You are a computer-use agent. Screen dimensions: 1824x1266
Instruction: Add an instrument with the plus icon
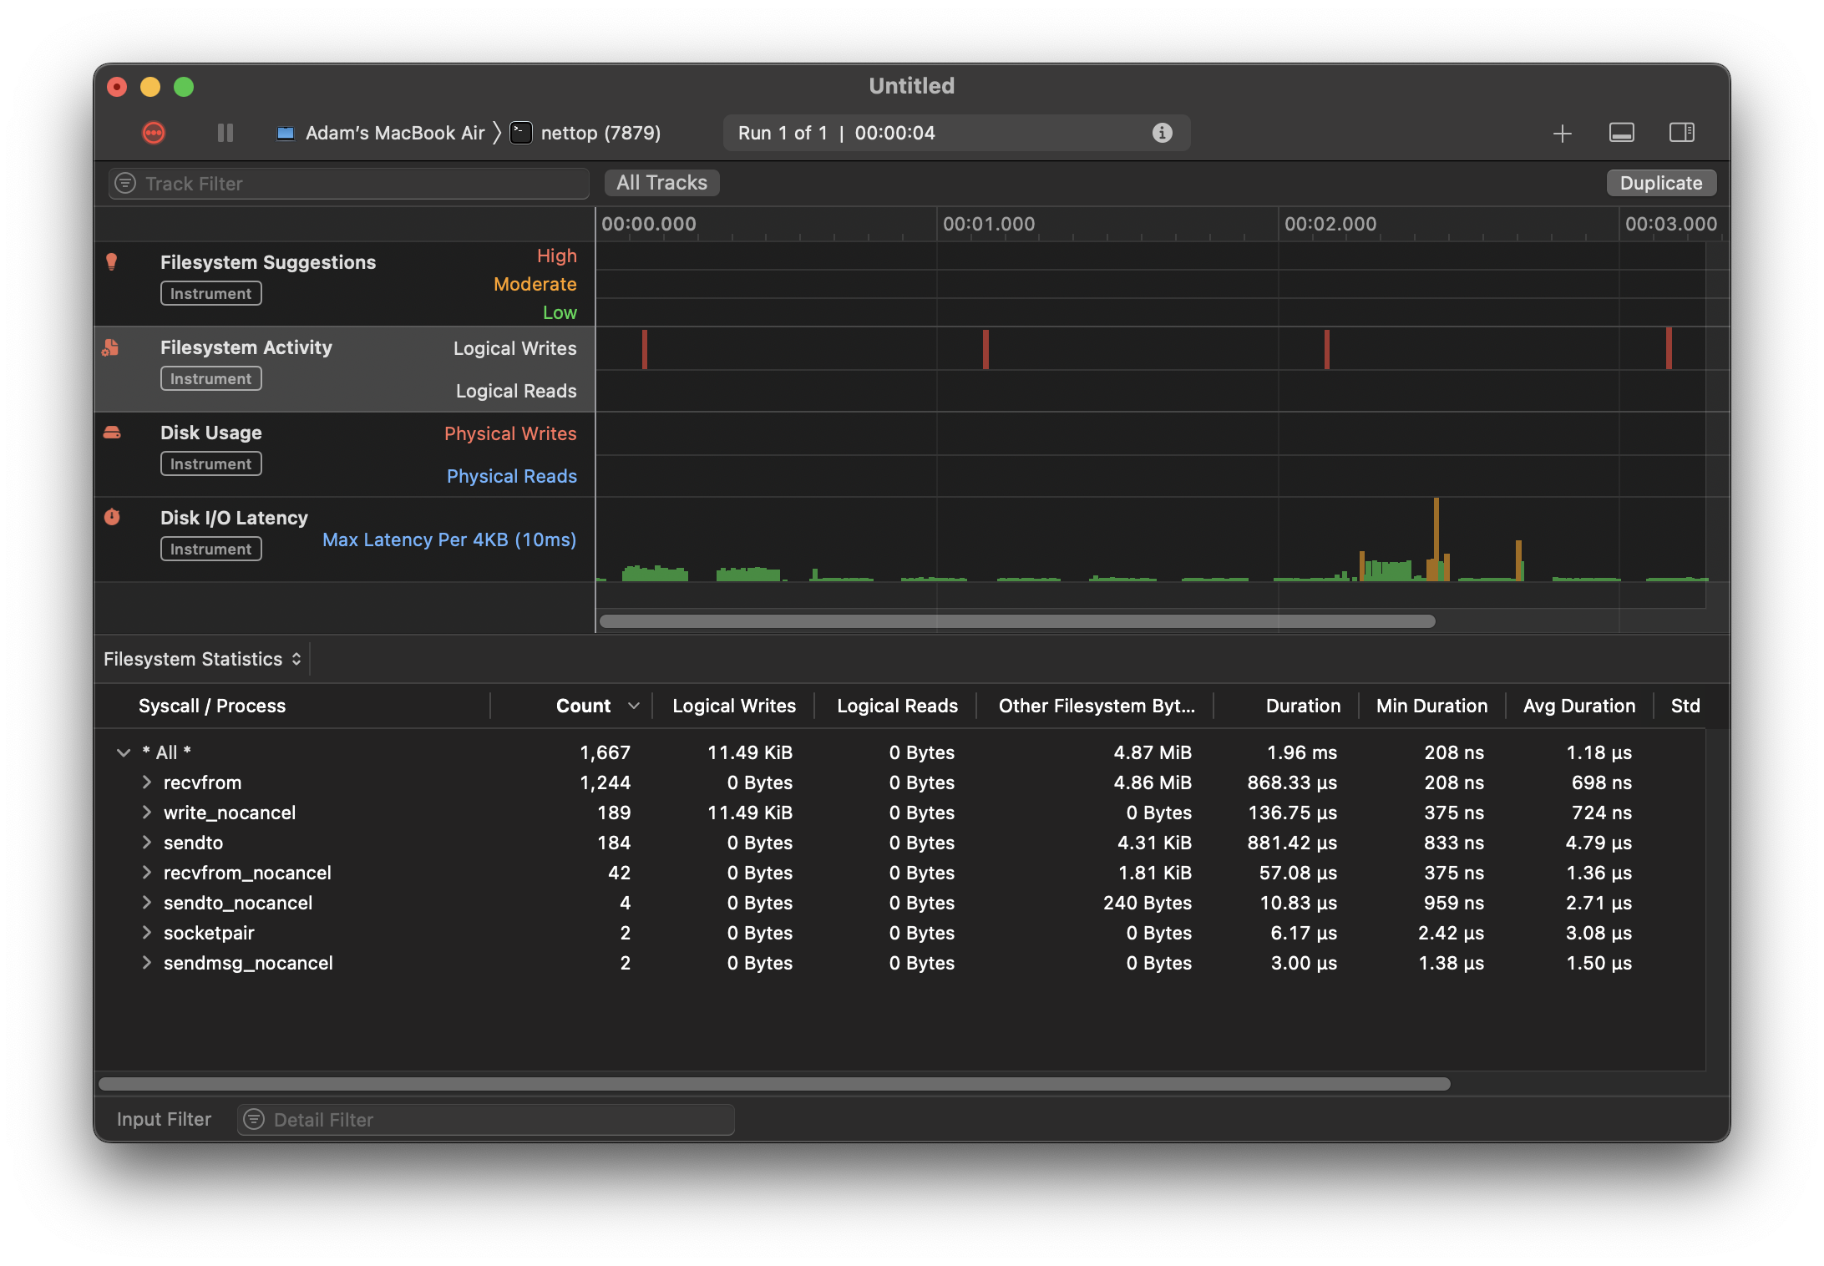1562,133
